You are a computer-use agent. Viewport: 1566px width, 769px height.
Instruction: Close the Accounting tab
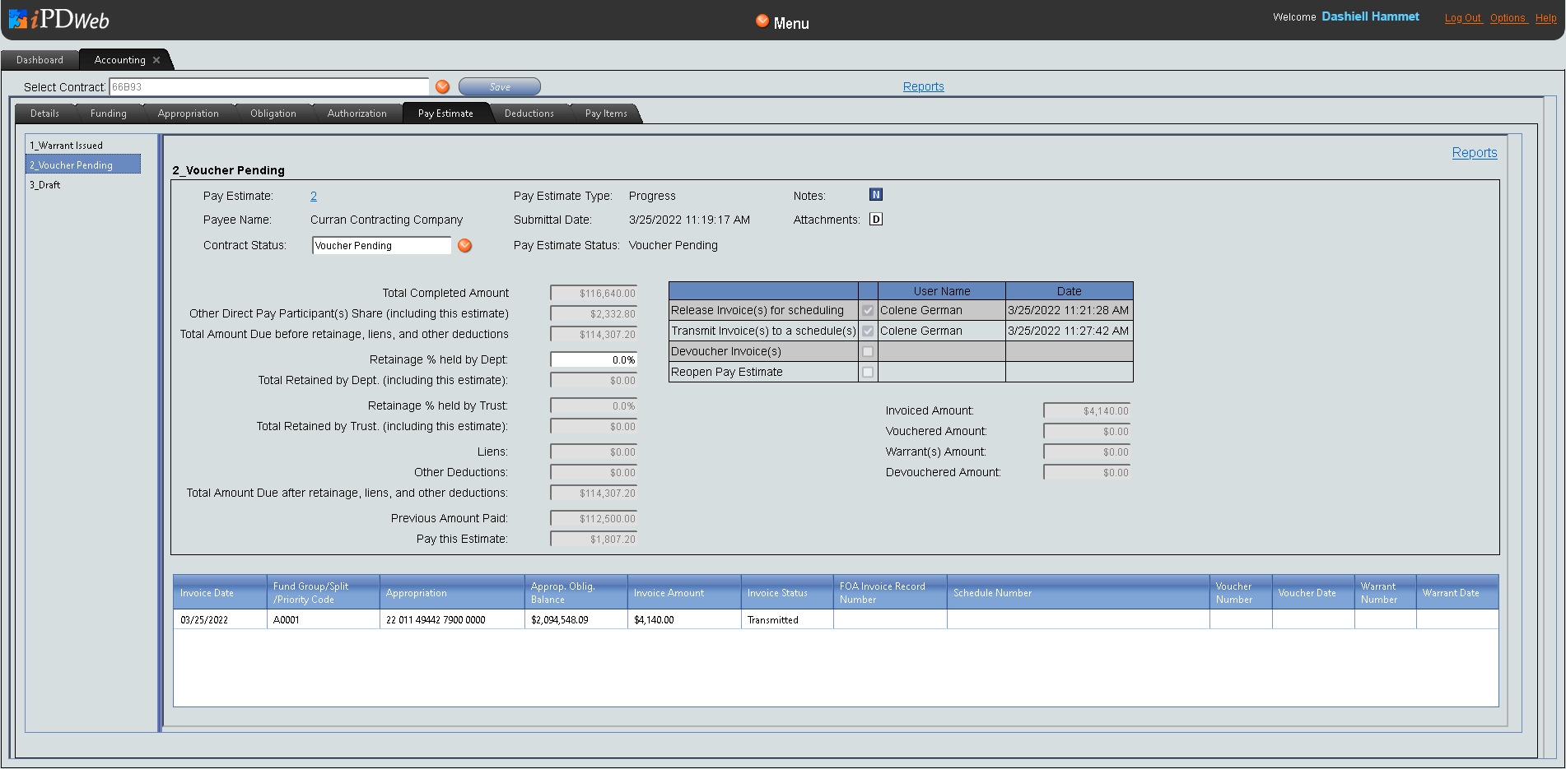[156, 60]
